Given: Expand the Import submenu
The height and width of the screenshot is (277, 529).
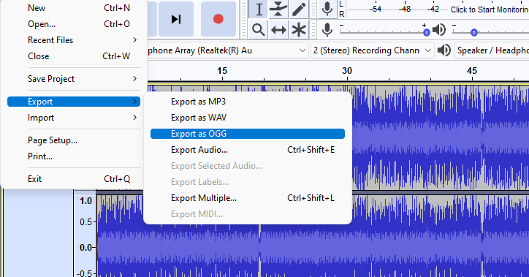Looking at the screenshot, I should point(74,118).
